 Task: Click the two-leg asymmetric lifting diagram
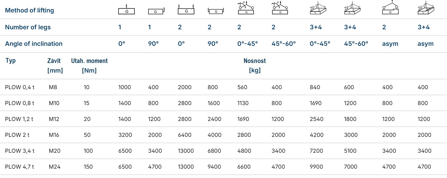coord(391,8)
